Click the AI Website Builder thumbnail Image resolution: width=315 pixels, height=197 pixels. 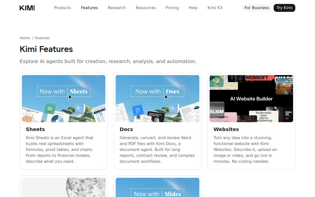[x=251, y=98]
